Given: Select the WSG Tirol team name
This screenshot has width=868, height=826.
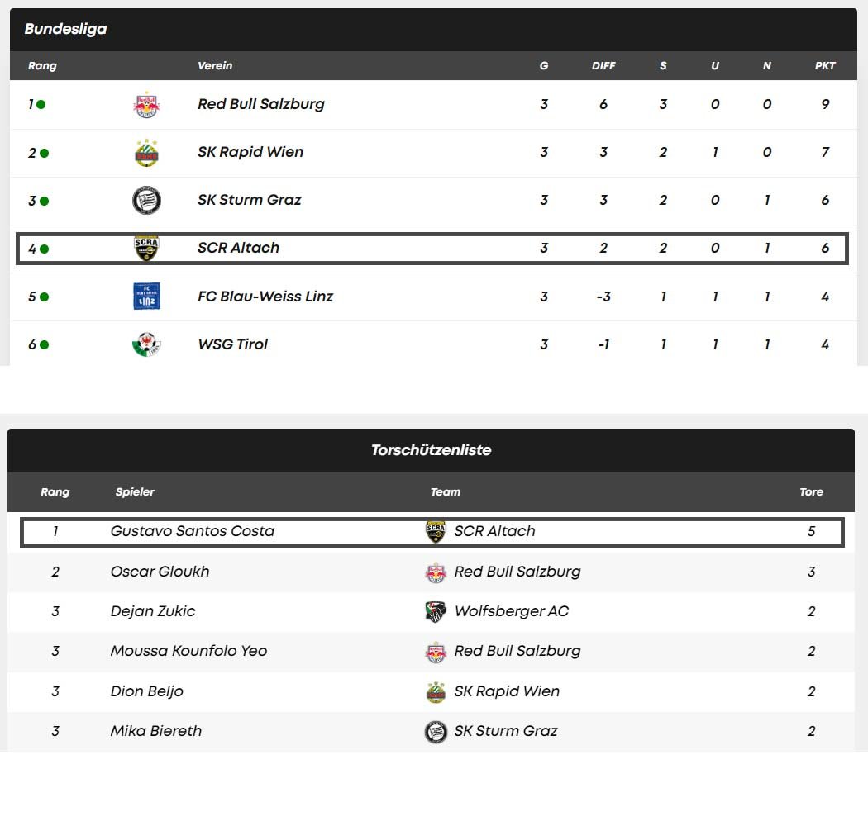Looking at the screenshot, I should coord(232,344).
